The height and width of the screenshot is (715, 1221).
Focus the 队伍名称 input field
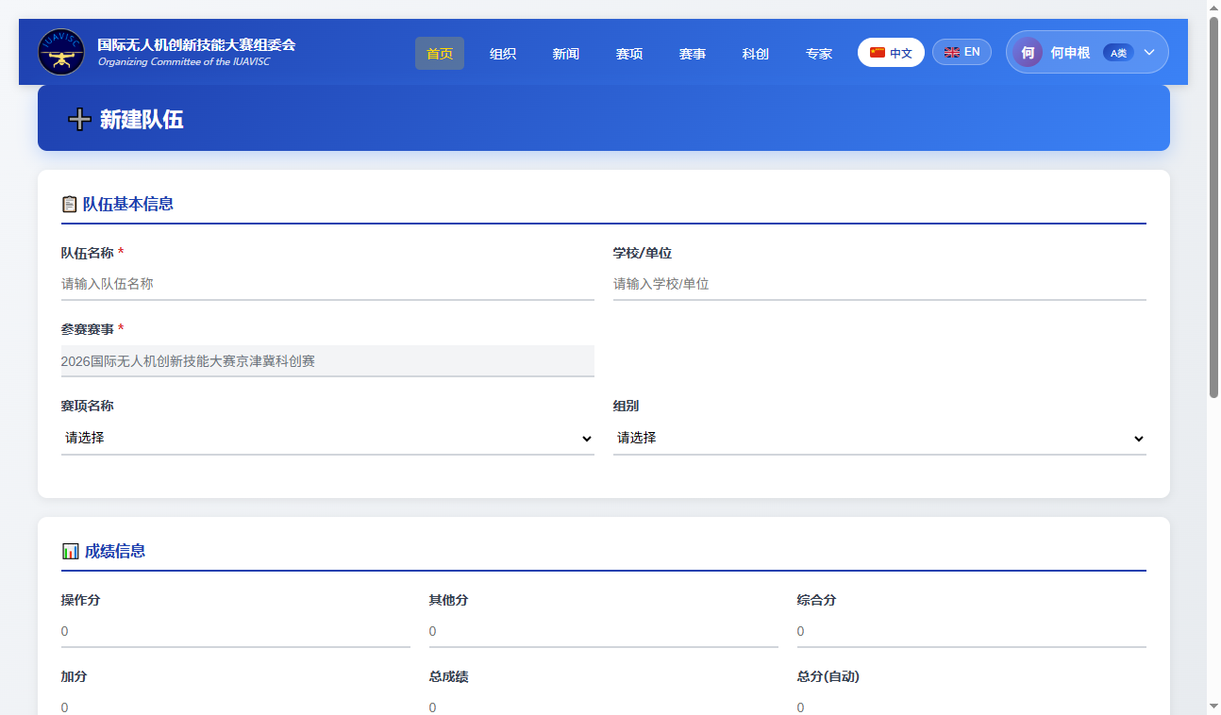[x=327, y=284]
